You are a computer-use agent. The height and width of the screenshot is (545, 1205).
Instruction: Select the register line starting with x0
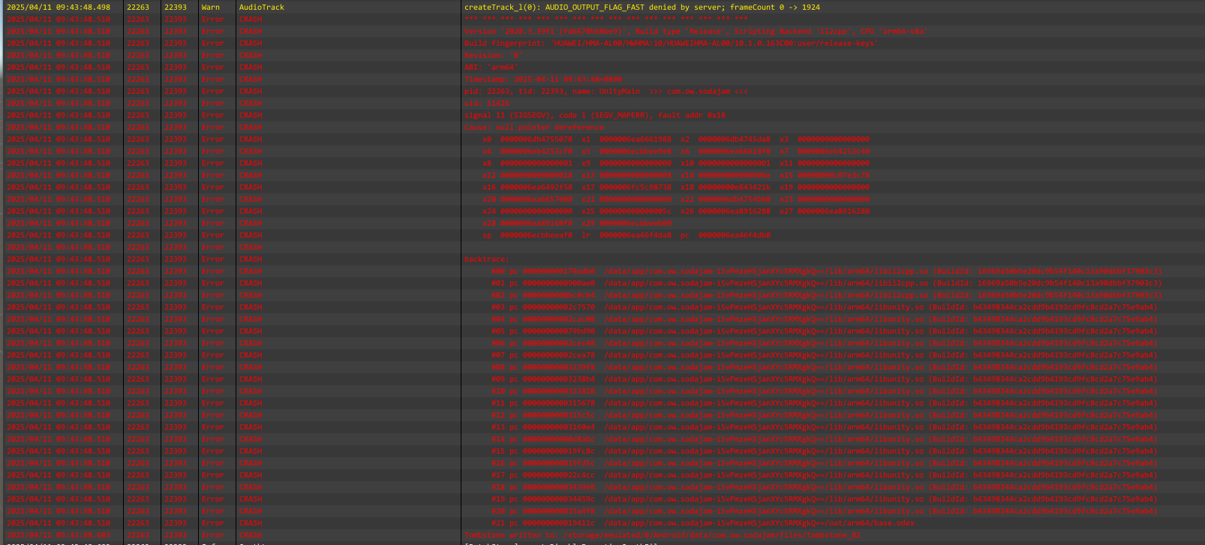point(676,139)
